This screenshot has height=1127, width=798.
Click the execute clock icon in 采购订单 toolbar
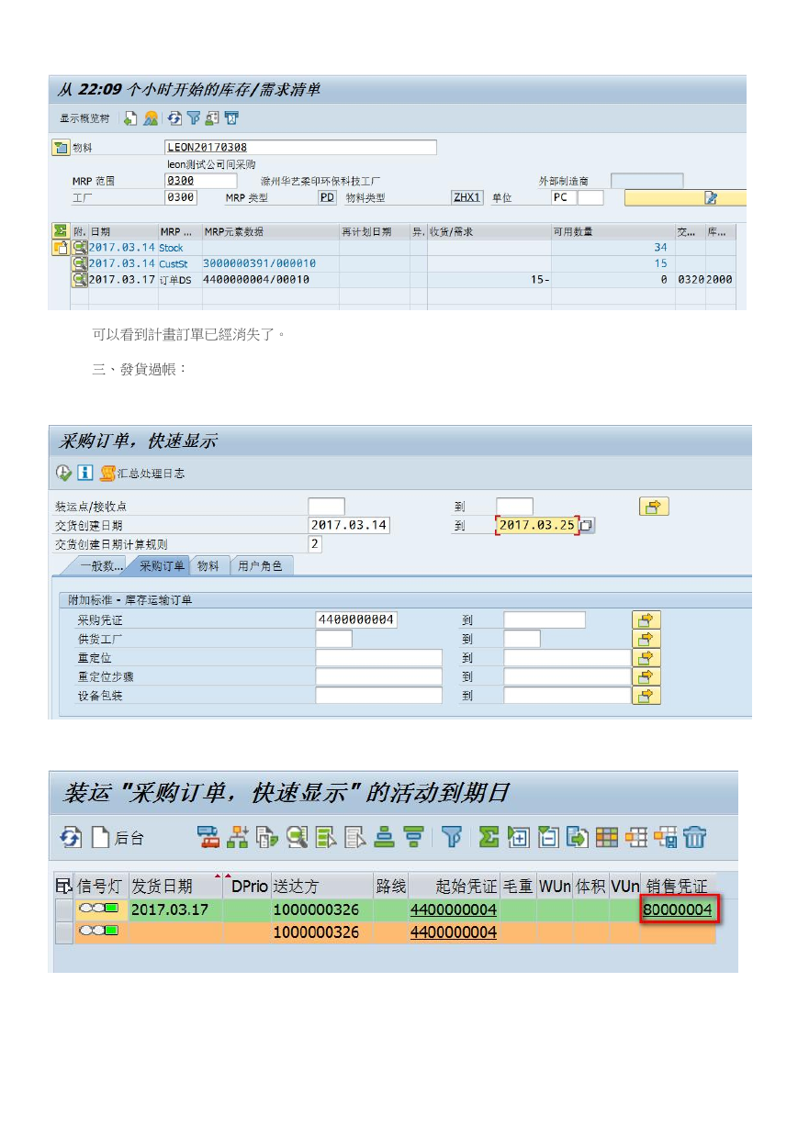63,473
